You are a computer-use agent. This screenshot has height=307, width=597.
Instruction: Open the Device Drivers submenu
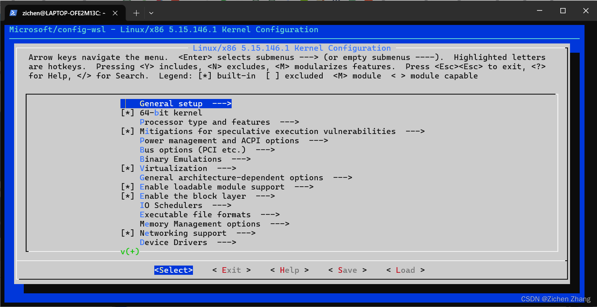point(188,242)
